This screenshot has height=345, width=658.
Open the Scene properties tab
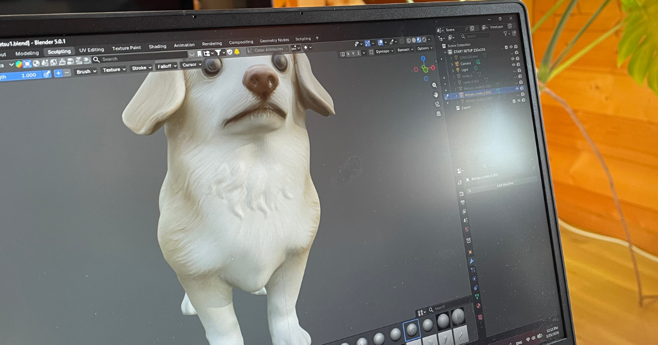click(466, 220)
